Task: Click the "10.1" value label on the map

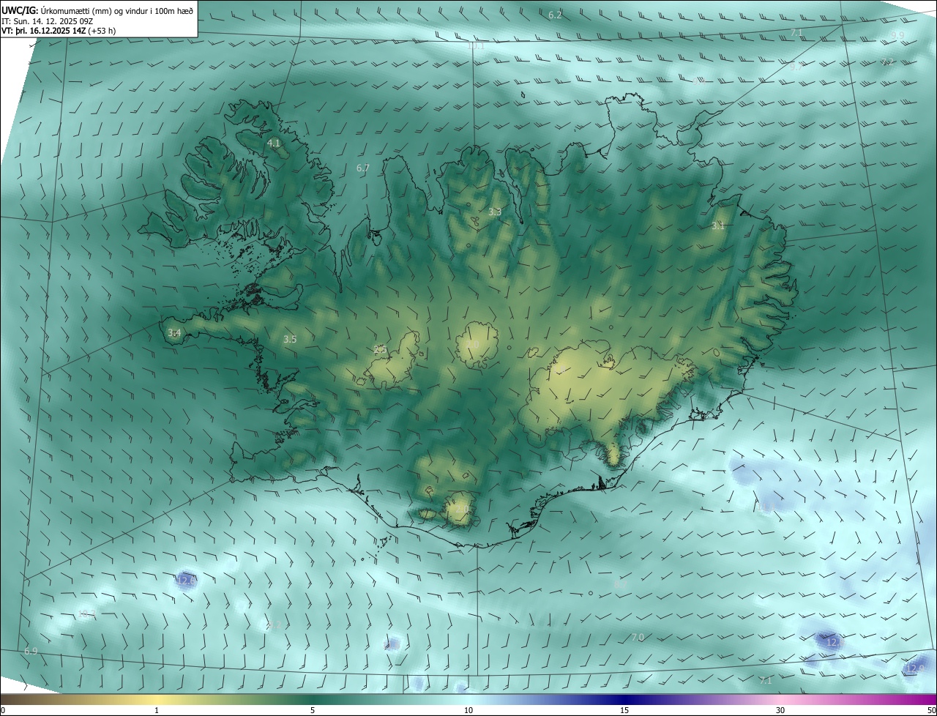Action: tap(476, 45)
